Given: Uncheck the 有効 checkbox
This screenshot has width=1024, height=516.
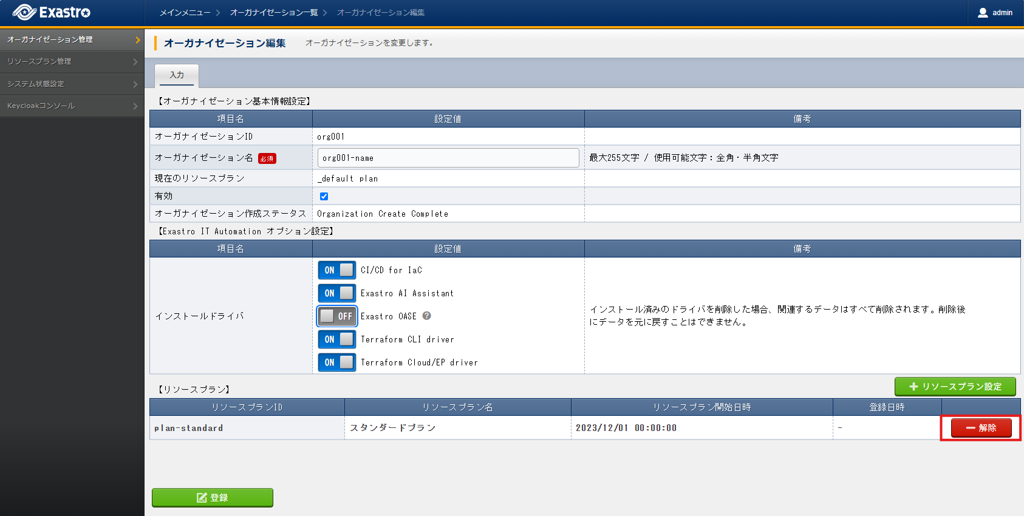Looking at the screenshot, I should coord(324,196).
